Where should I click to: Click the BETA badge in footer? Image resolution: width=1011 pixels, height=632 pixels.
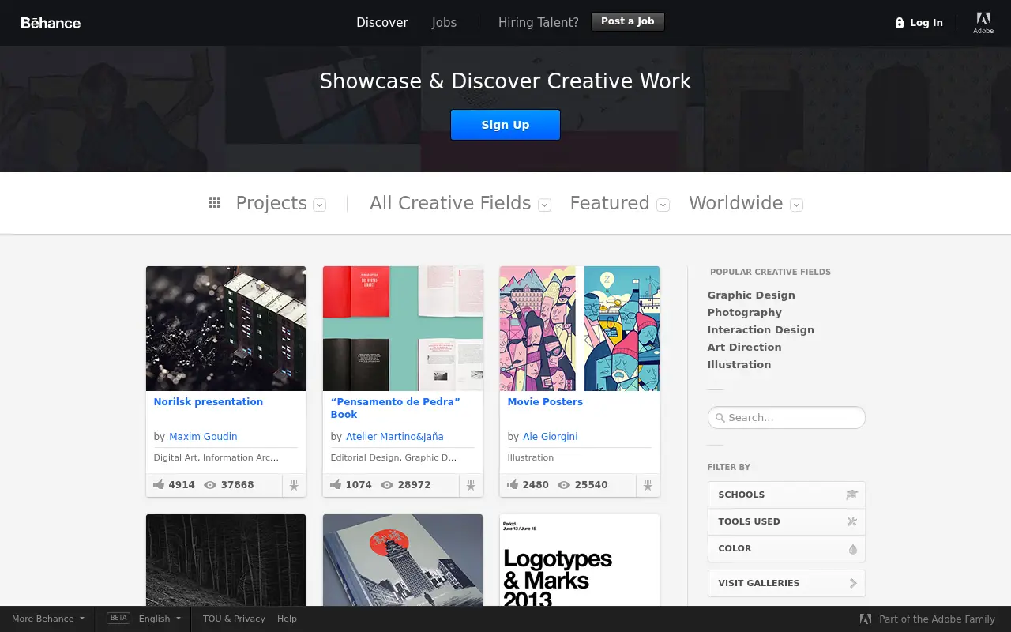point(118,619)
